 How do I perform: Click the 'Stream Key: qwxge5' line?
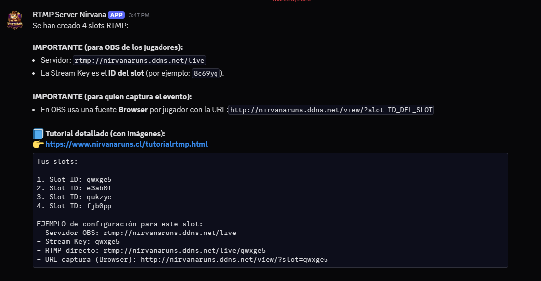(x=78, y=241)
